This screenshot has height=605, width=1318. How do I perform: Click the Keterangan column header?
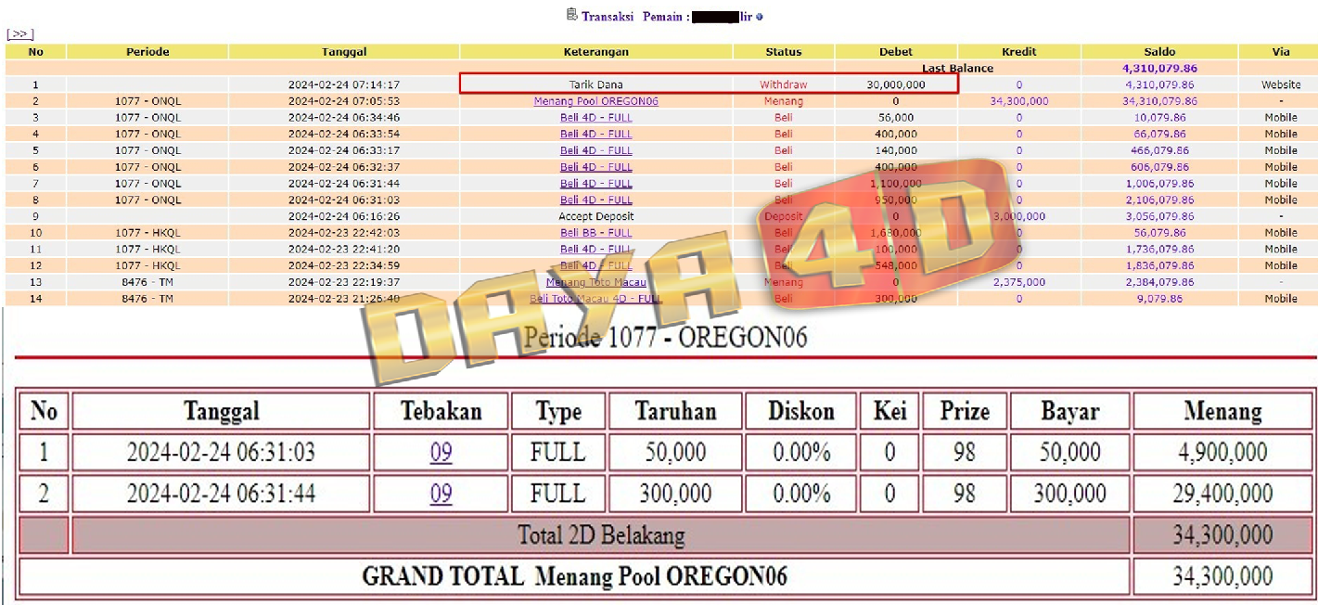pyautogui.click(x=595, y=52)
